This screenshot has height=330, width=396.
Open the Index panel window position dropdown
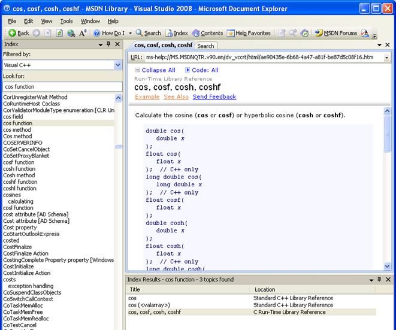(101, 45)
